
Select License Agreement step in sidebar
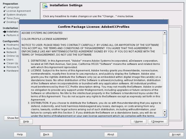tap(19, 11)
